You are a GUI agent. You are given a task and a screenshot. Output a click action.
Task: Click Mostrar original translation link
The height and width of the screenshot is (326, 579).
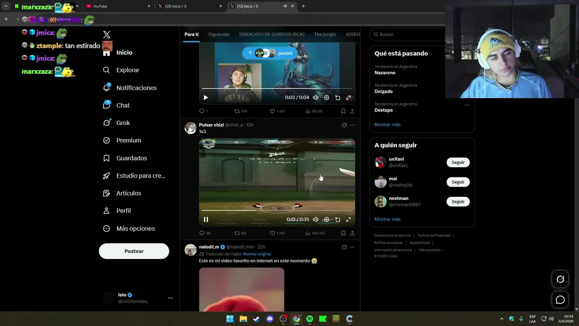(x=257, y=254)
